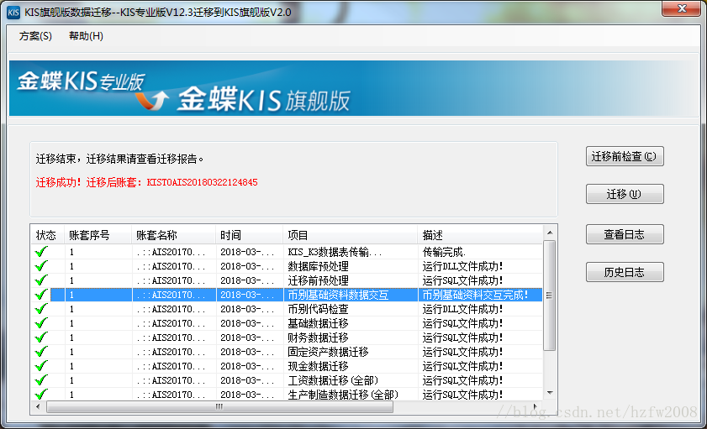Click green checkmark of 币别代码检查 row
Screen dimensions: 707x429
pos(41,309)
